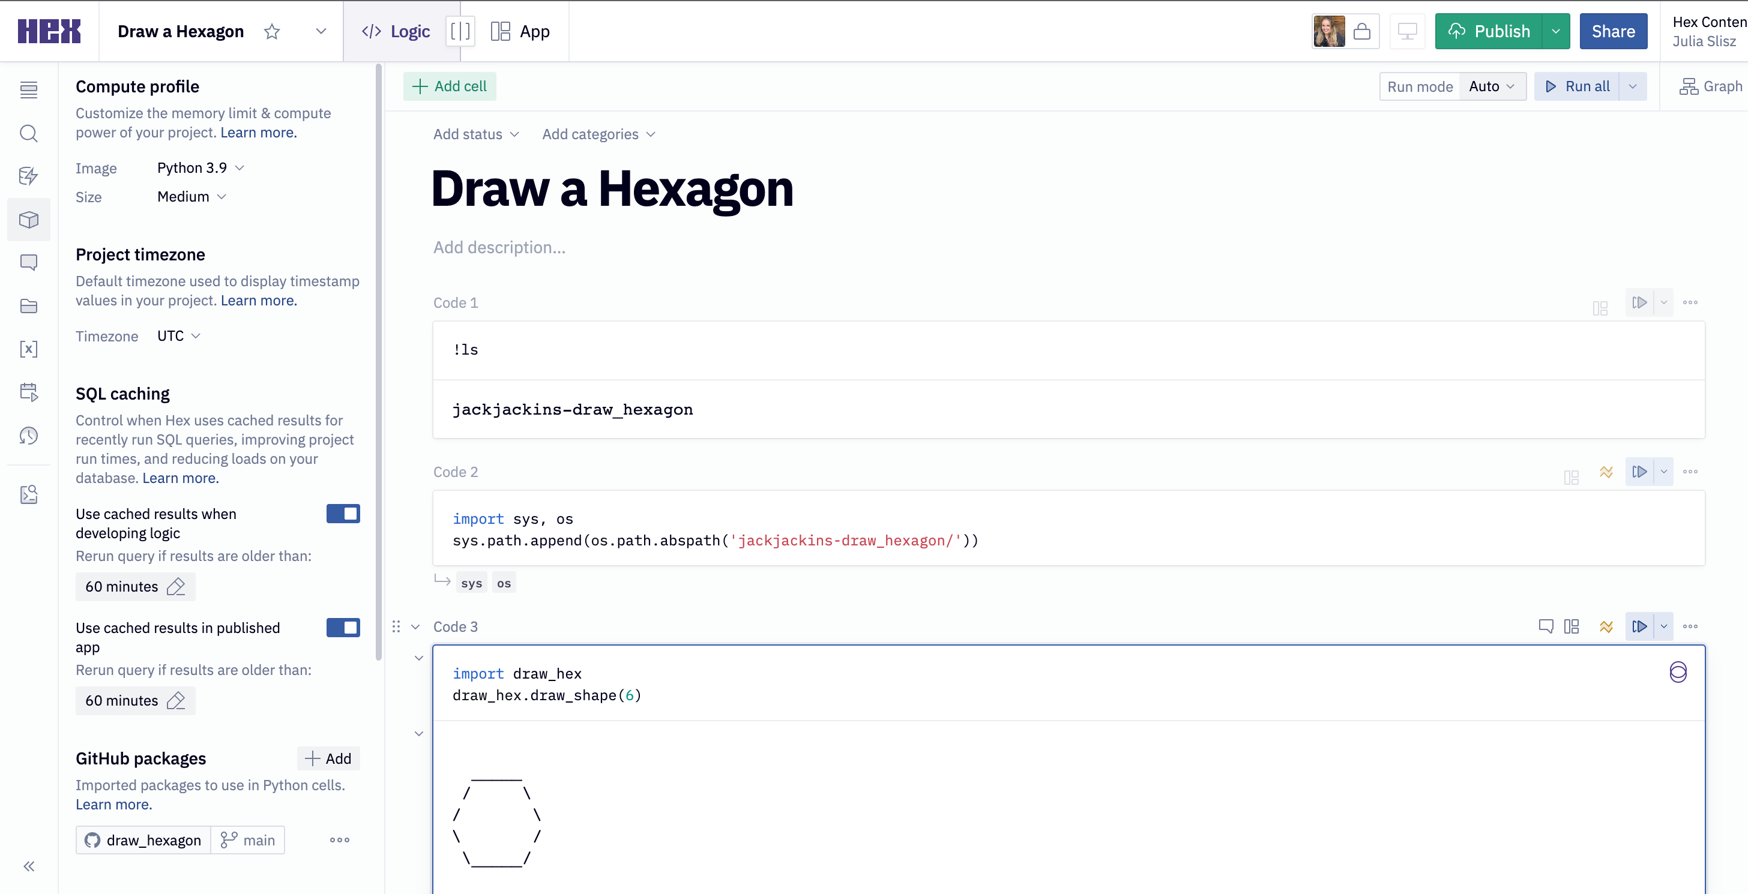Open the Run mode Auto dropdown
The width and height of the screenshot is (1748, 894).
(x=1492, y=86)
